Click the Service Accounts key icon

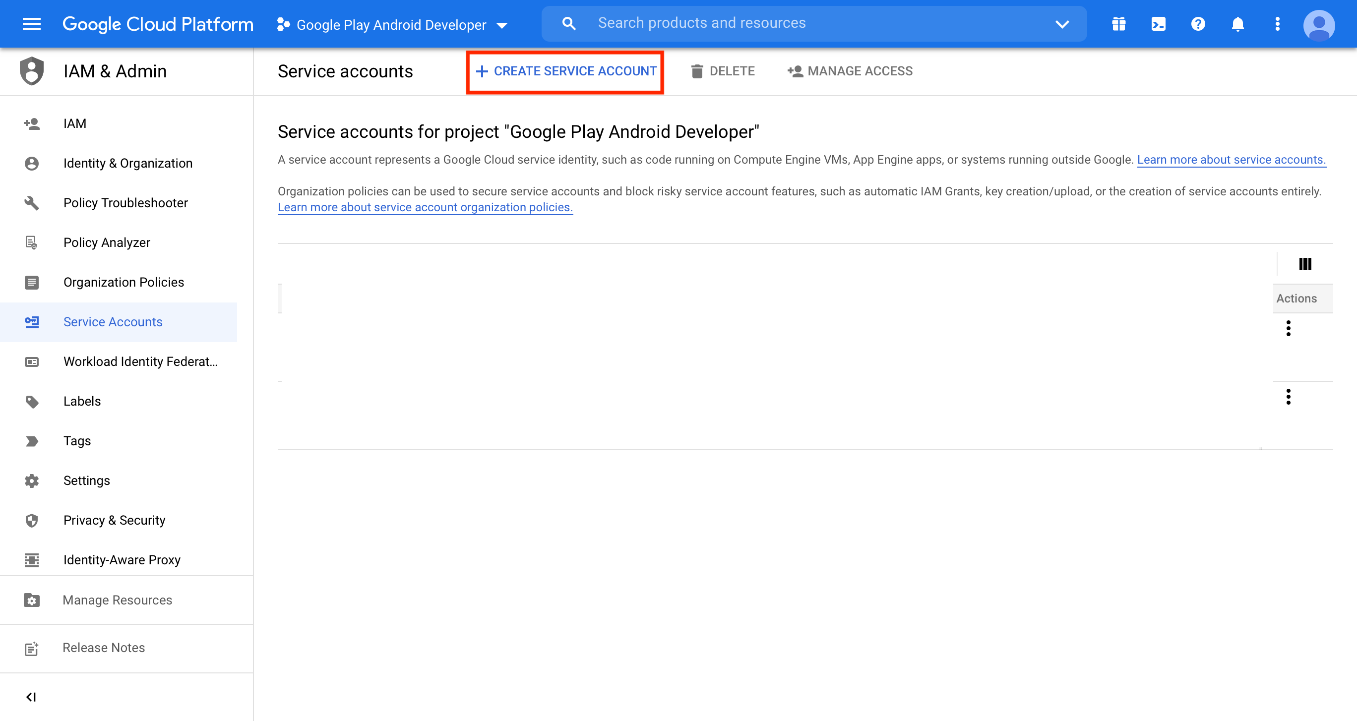[32, 322]
